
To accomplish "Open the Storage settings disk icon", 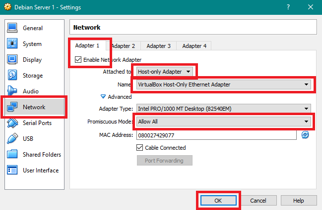I will click(12, 75).
